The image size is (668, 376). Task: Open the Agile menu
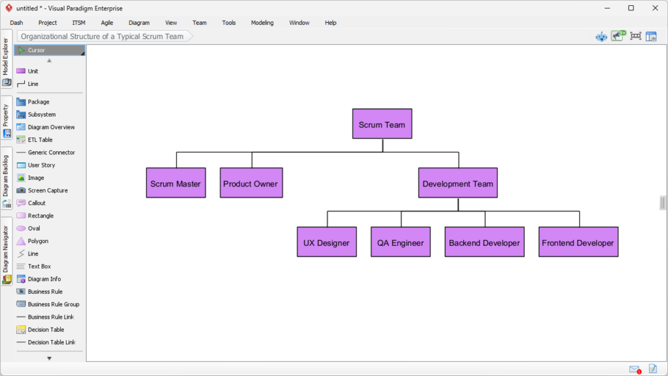[x=107, y=23]
